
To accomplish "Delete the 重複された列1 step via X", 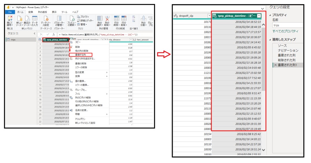I will (275, 65).
